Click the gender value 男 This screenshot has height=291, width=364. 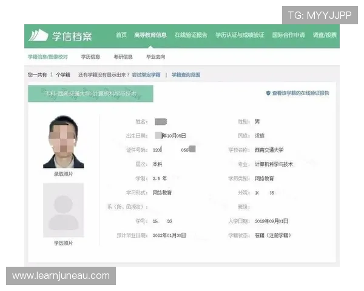257,122
